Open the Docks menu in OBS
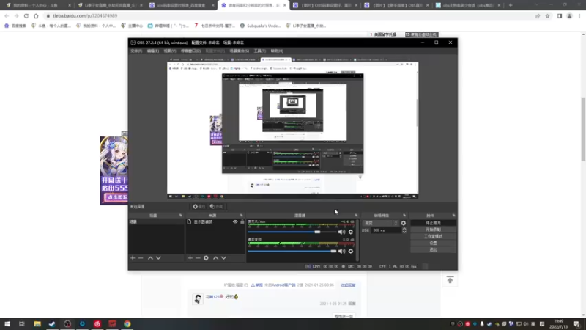This screenshot has width=586, height=330. (190, 51)
